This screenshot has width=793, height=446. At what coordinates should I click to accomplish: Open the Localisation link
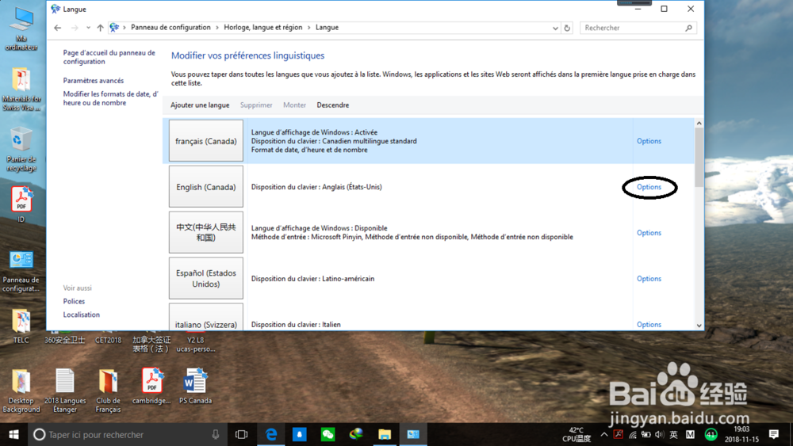pyautogui.click(x=82, y=314)
